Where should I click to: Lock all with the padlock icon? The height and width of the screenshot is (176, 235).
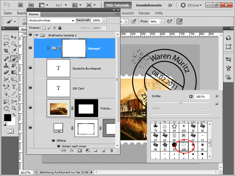pos(60,28)
